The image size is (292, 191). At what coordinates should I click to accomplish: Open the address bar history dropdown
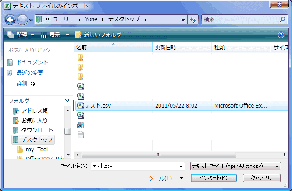click(x=183, y=20)
